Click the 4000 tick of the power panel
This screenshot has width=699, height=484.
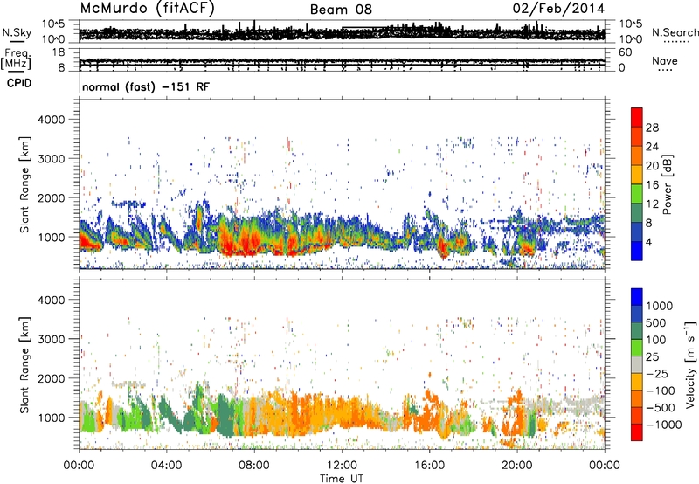pyautogui.click(x=51, y=120)
